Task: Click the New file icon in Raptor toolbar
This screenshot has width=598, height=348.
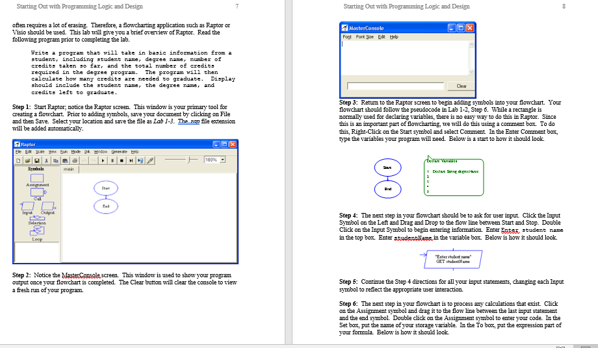Action: 18,160
